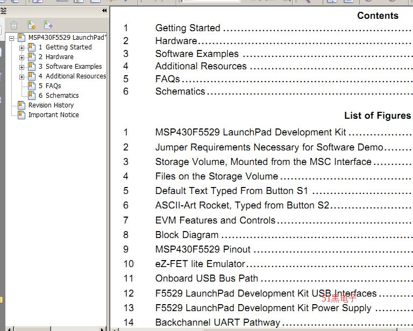Open figure Default Text Typed From Button S1
The image size is (413, 331).
pyautogui.click(x=232, y=191)
